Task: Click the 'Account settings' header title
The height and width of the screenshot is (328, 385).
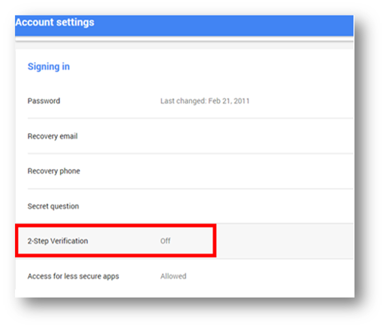Action: pyautogui.click(x=55, y=23)
